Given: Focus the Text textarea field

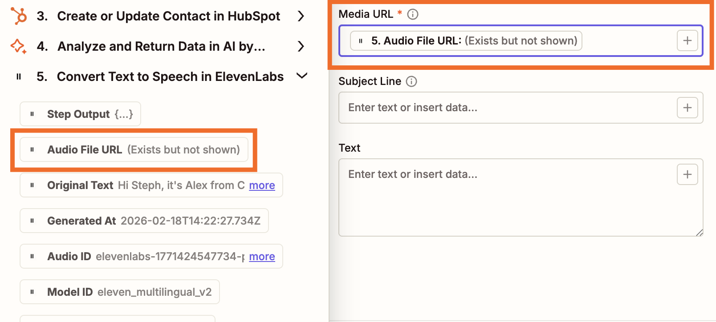Looking at the screenshot, I should 521,197.
